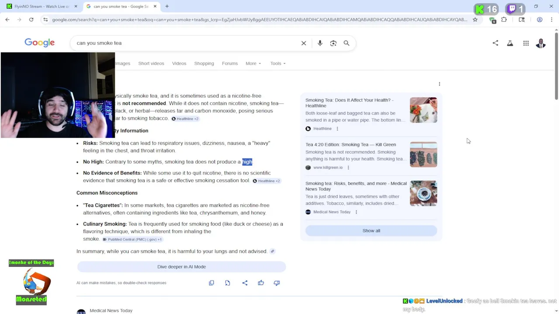
Task: Open Healthline article thumbnail image
Action: 423,110
